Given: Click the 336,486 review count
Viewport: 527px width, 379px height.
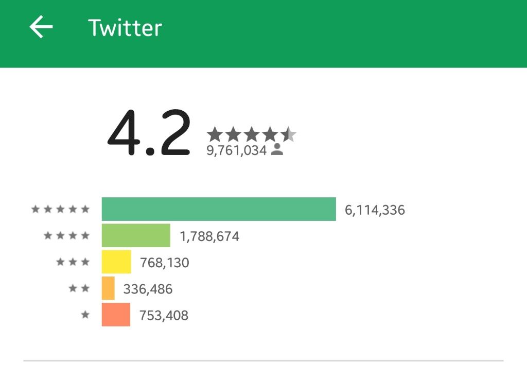Looking at the screenshot, I should pyautogui.click(x=148, y=289).
